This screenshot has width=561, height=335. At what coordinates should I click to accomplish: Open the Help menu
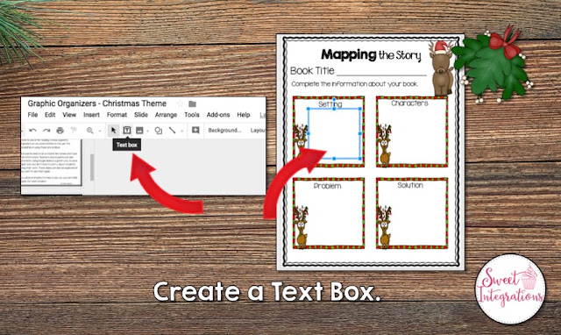(x=244, y=115)
